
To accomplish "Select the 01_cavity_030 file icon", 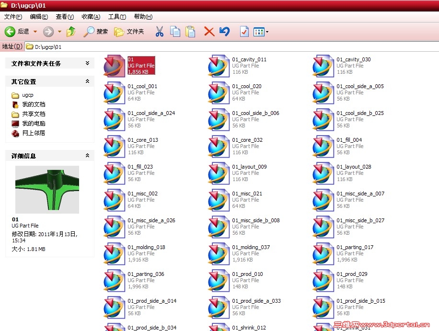I will click(323, 66).
